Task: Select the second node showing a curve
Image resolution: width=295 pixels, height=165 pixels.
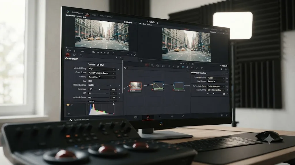Action: (x=158, y=85)
